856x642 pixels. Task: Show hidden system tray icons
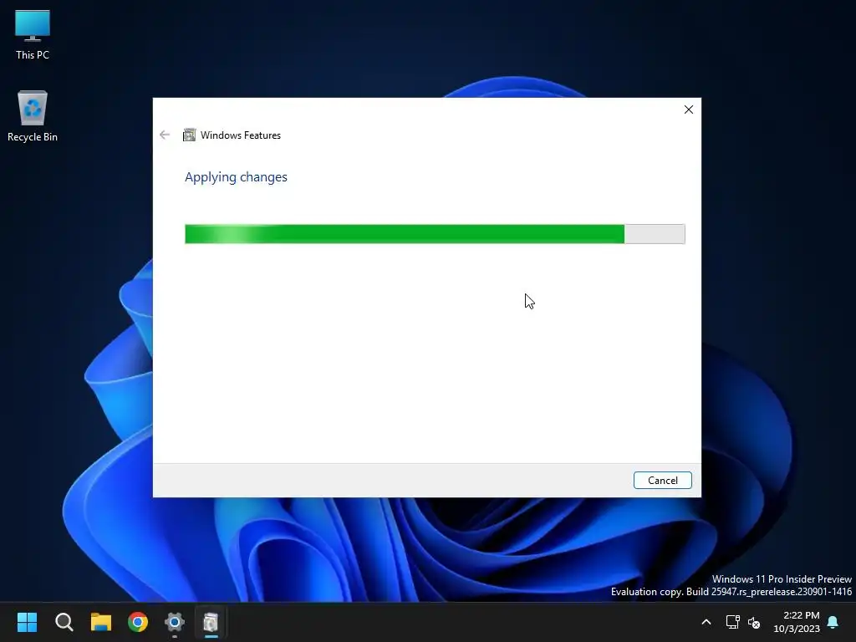(x=706, y=622)
